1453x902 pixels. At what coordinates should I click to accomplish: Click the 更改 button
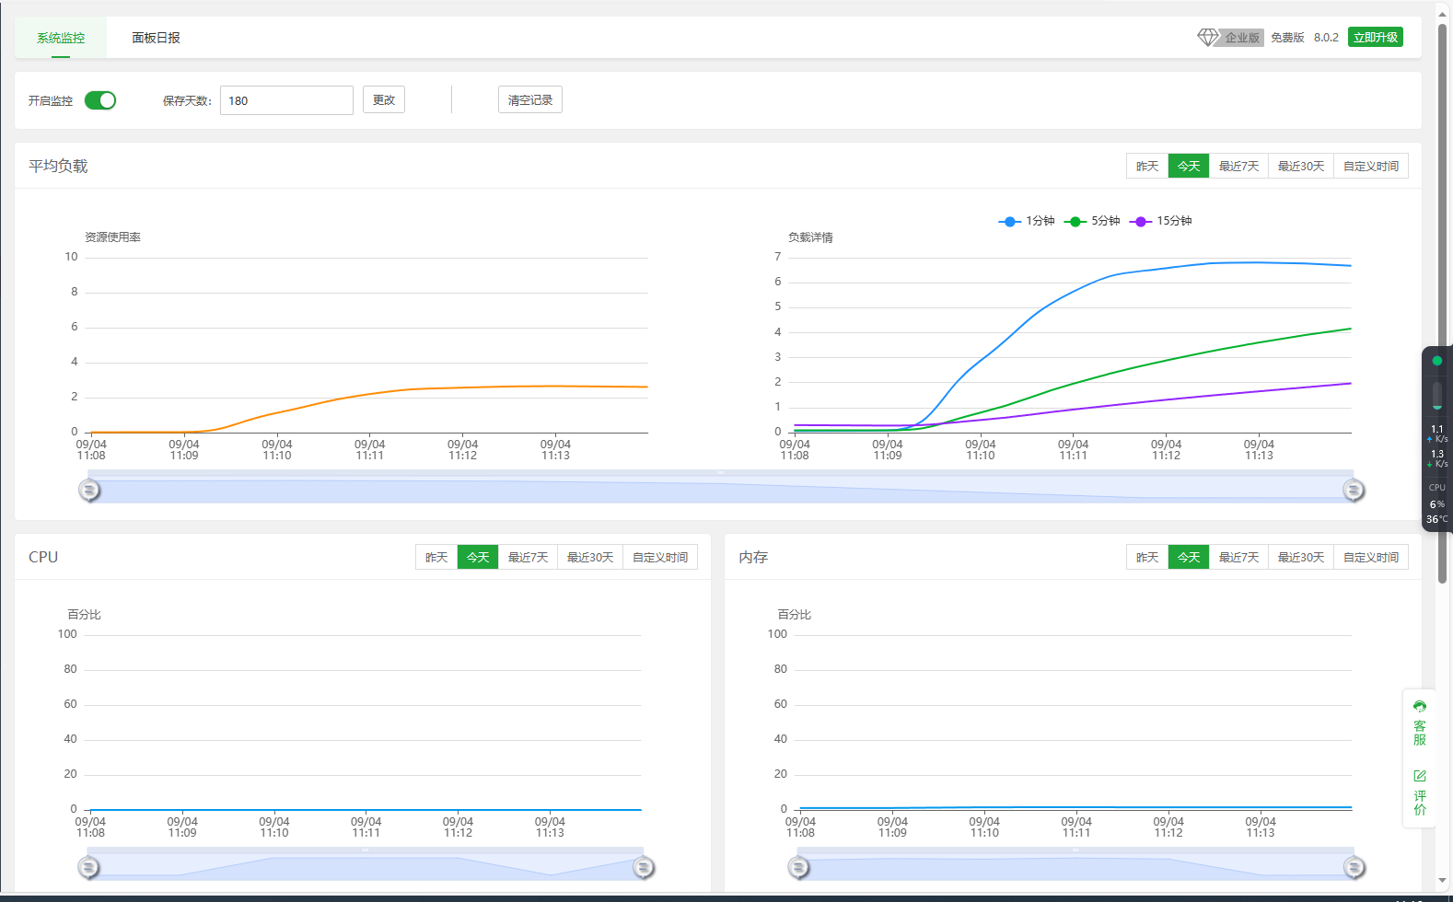[x=384, y=99]
